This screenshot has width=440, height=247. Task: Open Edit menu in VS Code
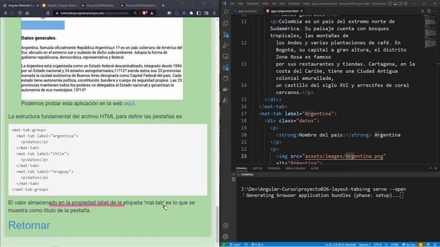(240, 3)
